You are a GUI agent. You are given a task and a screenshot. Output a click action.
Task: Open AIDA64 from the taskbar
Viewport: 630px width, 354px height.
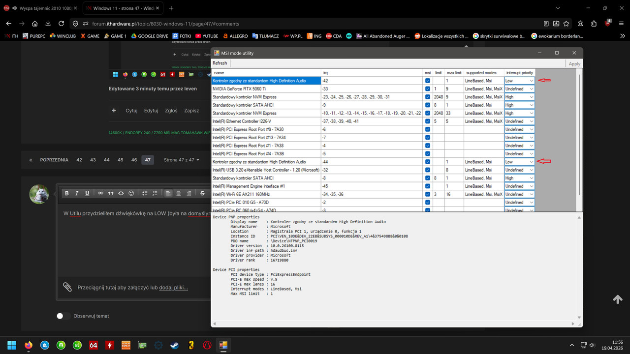(94, 345)
